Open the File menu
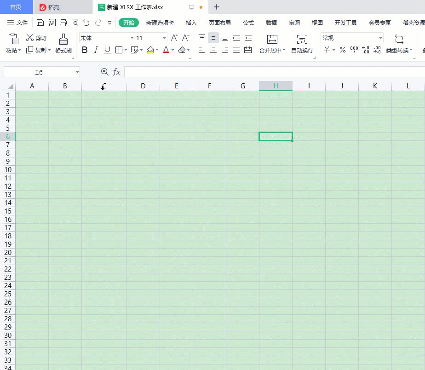This screenshot has width=425, height=370. [x=17, y=23]
